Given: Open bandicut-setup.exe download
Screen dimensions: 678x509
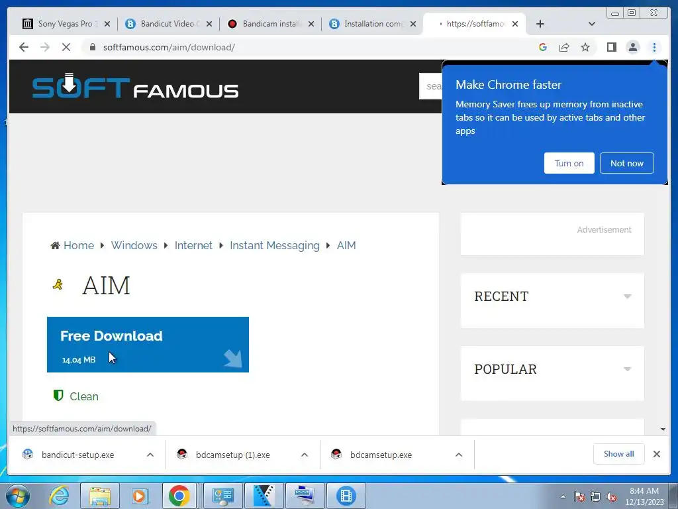Looking at the screenshot, I should (78, 455).
